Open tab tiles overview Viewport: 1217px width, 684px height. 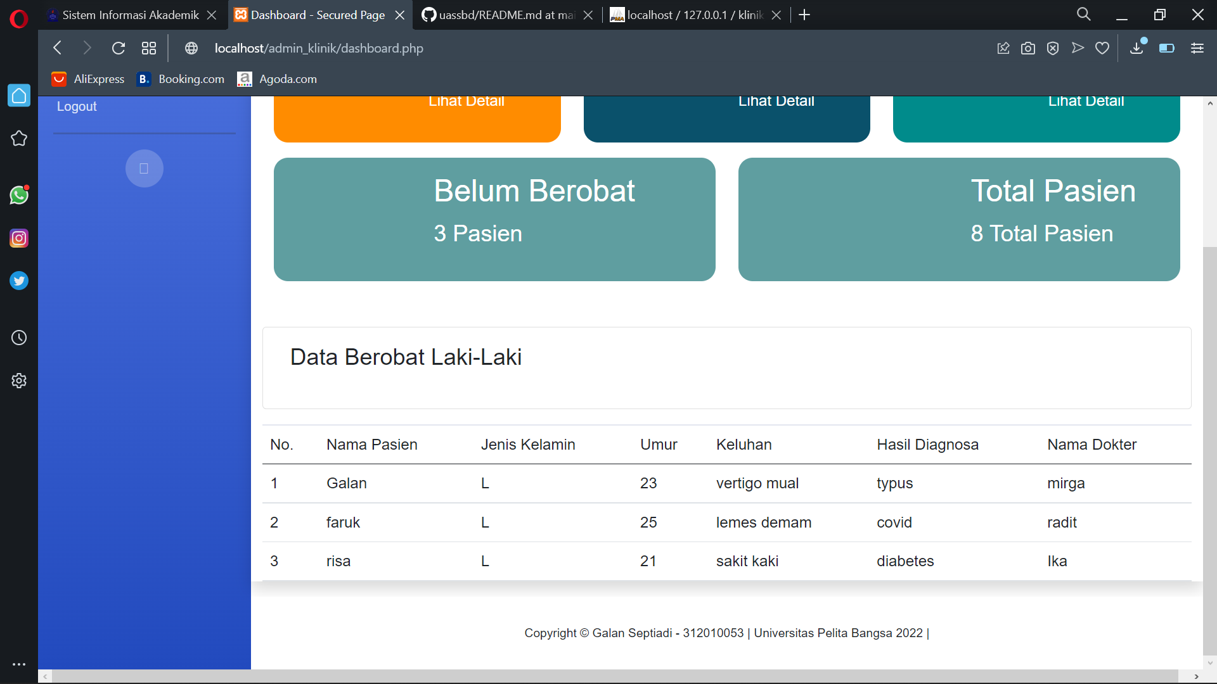coord(148,47)
